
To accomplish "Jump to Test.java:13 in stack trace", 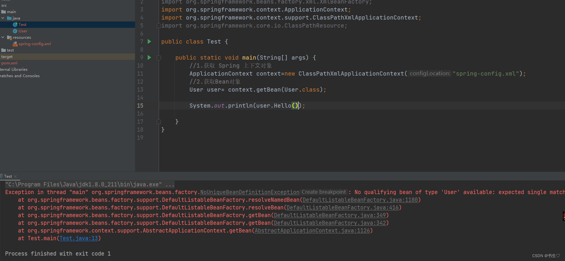I will pos(79,238).
